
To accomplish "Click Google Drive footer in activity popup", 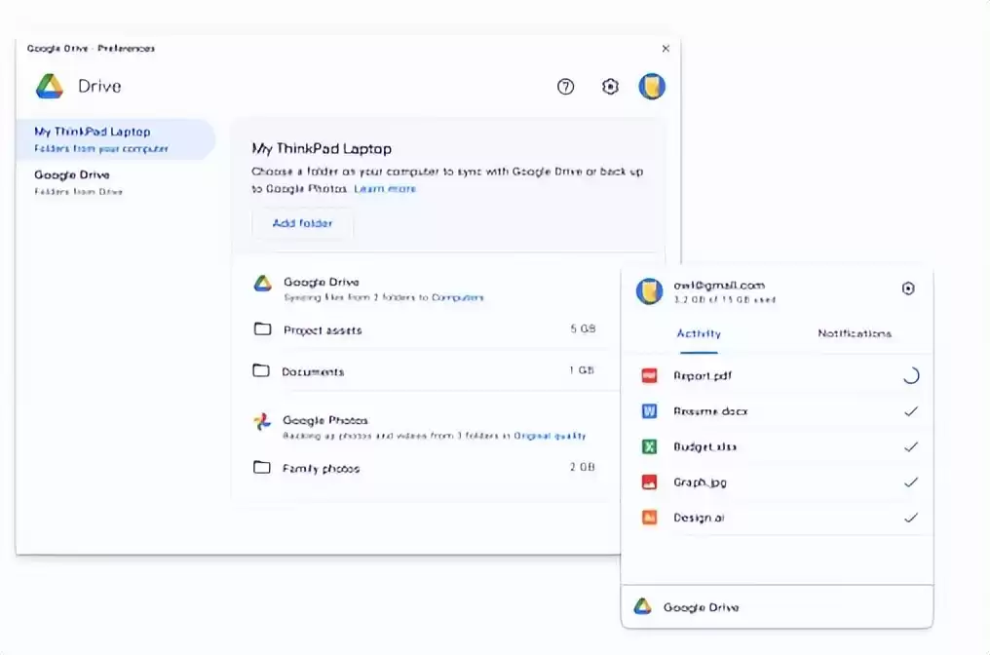I will 701,607.
